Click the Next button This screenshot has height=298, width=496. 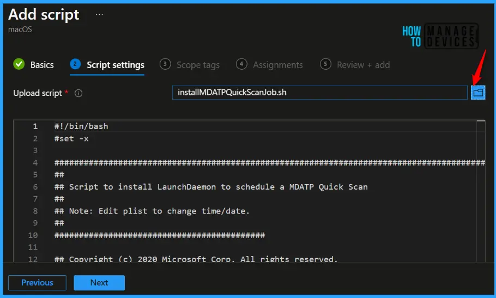(x=99, y=283)
